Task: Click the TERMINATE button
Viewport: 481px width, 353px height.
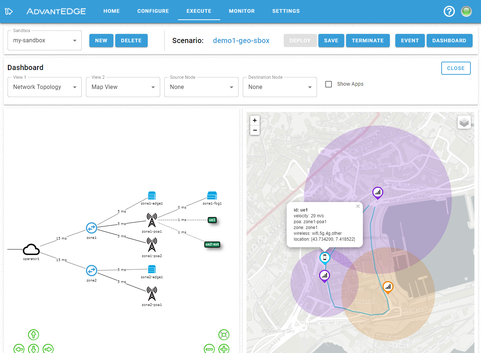Action: 368,40
